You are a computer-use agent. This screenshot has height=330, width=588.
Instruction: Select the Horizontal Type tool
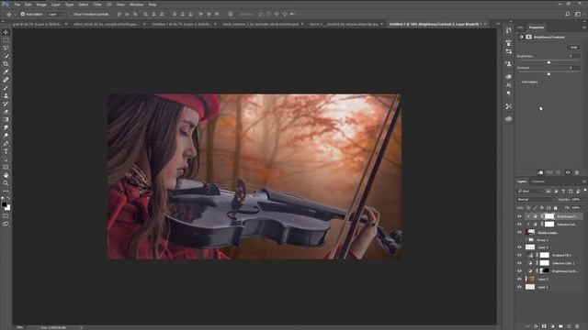[6, 151]
